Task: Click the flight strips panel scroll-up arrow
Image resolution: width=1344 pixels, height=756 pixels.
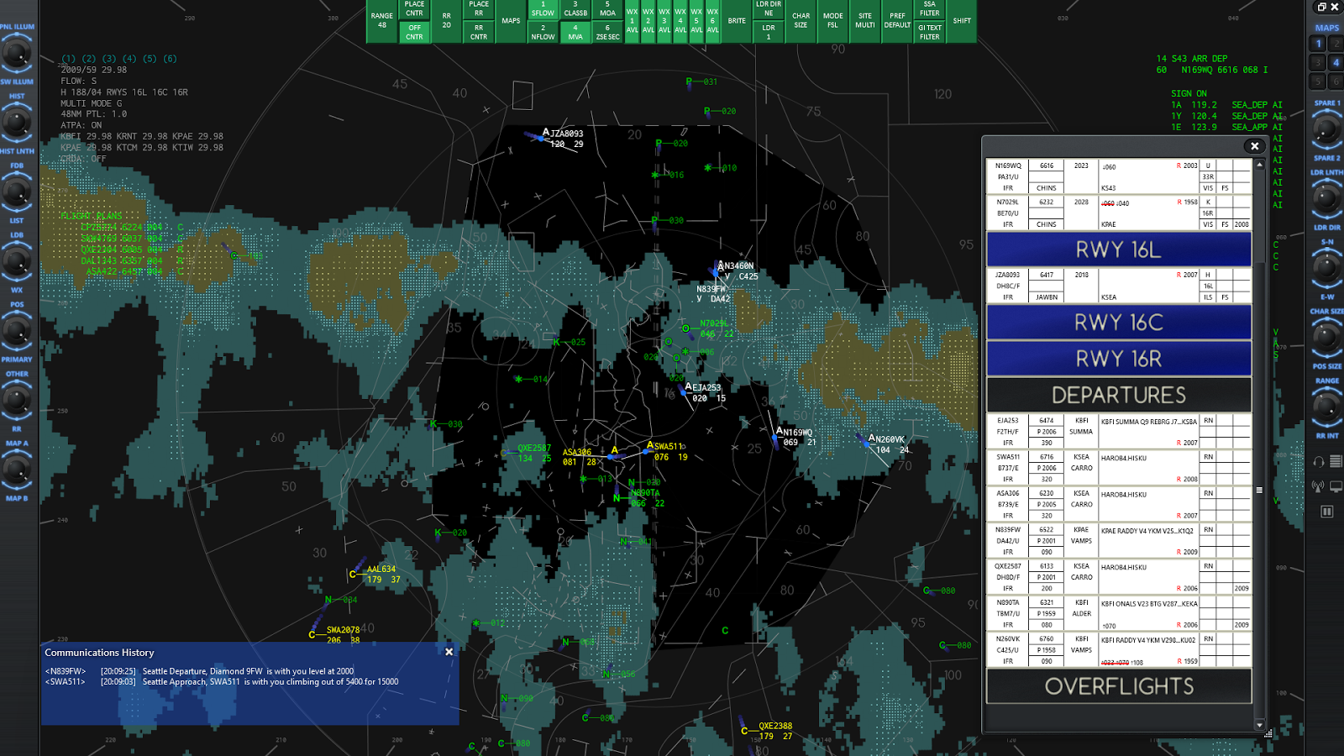Action: [1259, 165]
